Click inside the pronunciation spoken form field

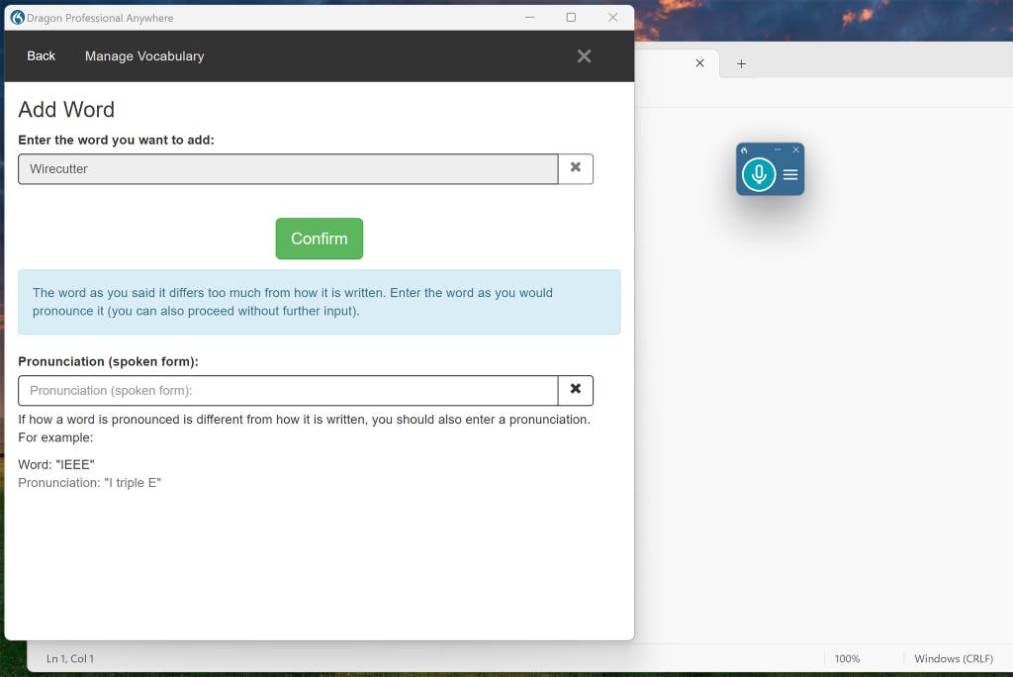287,390
